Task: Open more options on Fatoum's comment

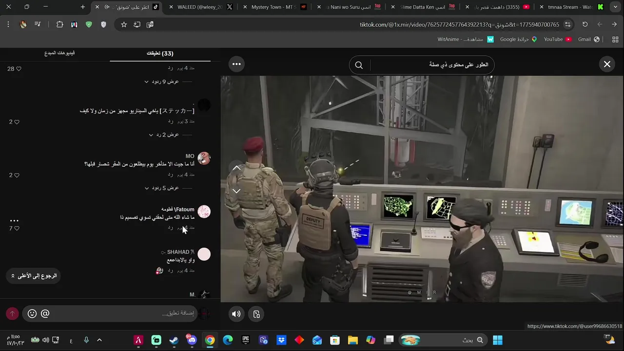Action: tap(14, 221)
